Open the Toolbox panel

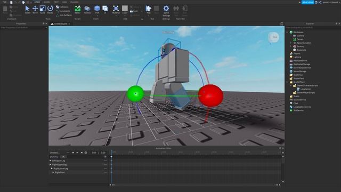87,10
